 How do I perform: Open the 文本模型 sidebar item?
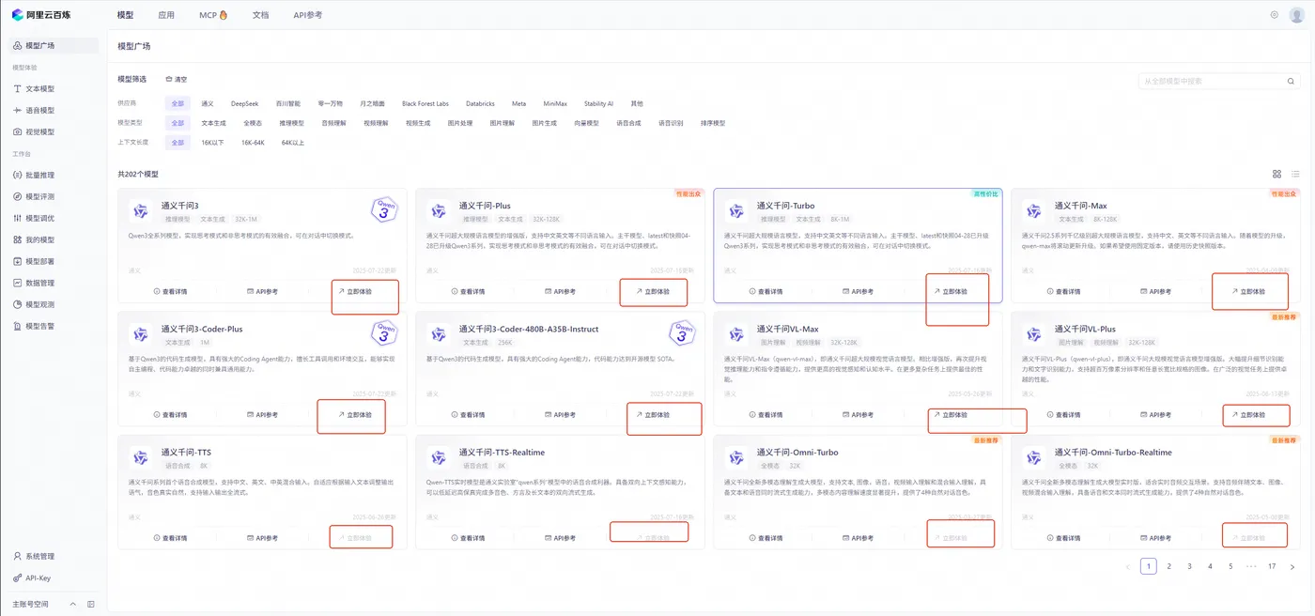click(33, 88)
